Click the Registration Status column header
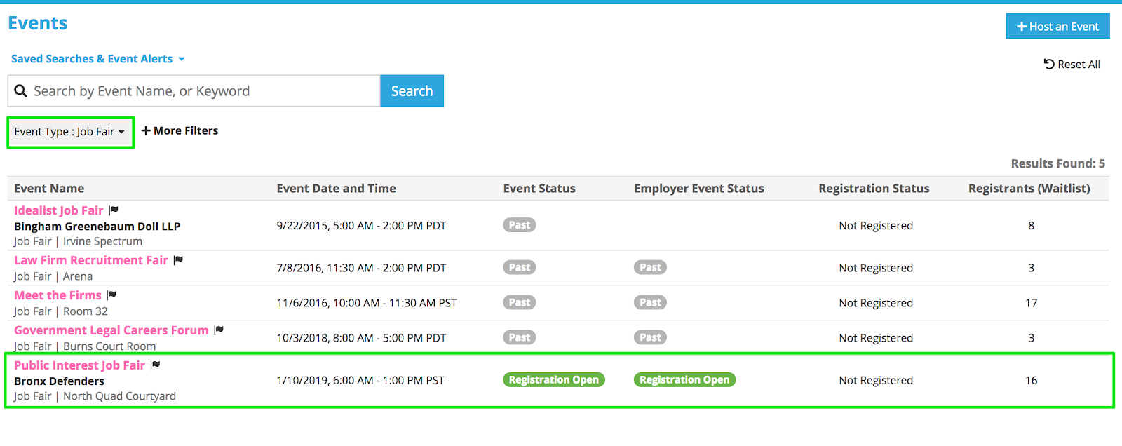This screenshot has height=446, width=1122. (874, 189)
